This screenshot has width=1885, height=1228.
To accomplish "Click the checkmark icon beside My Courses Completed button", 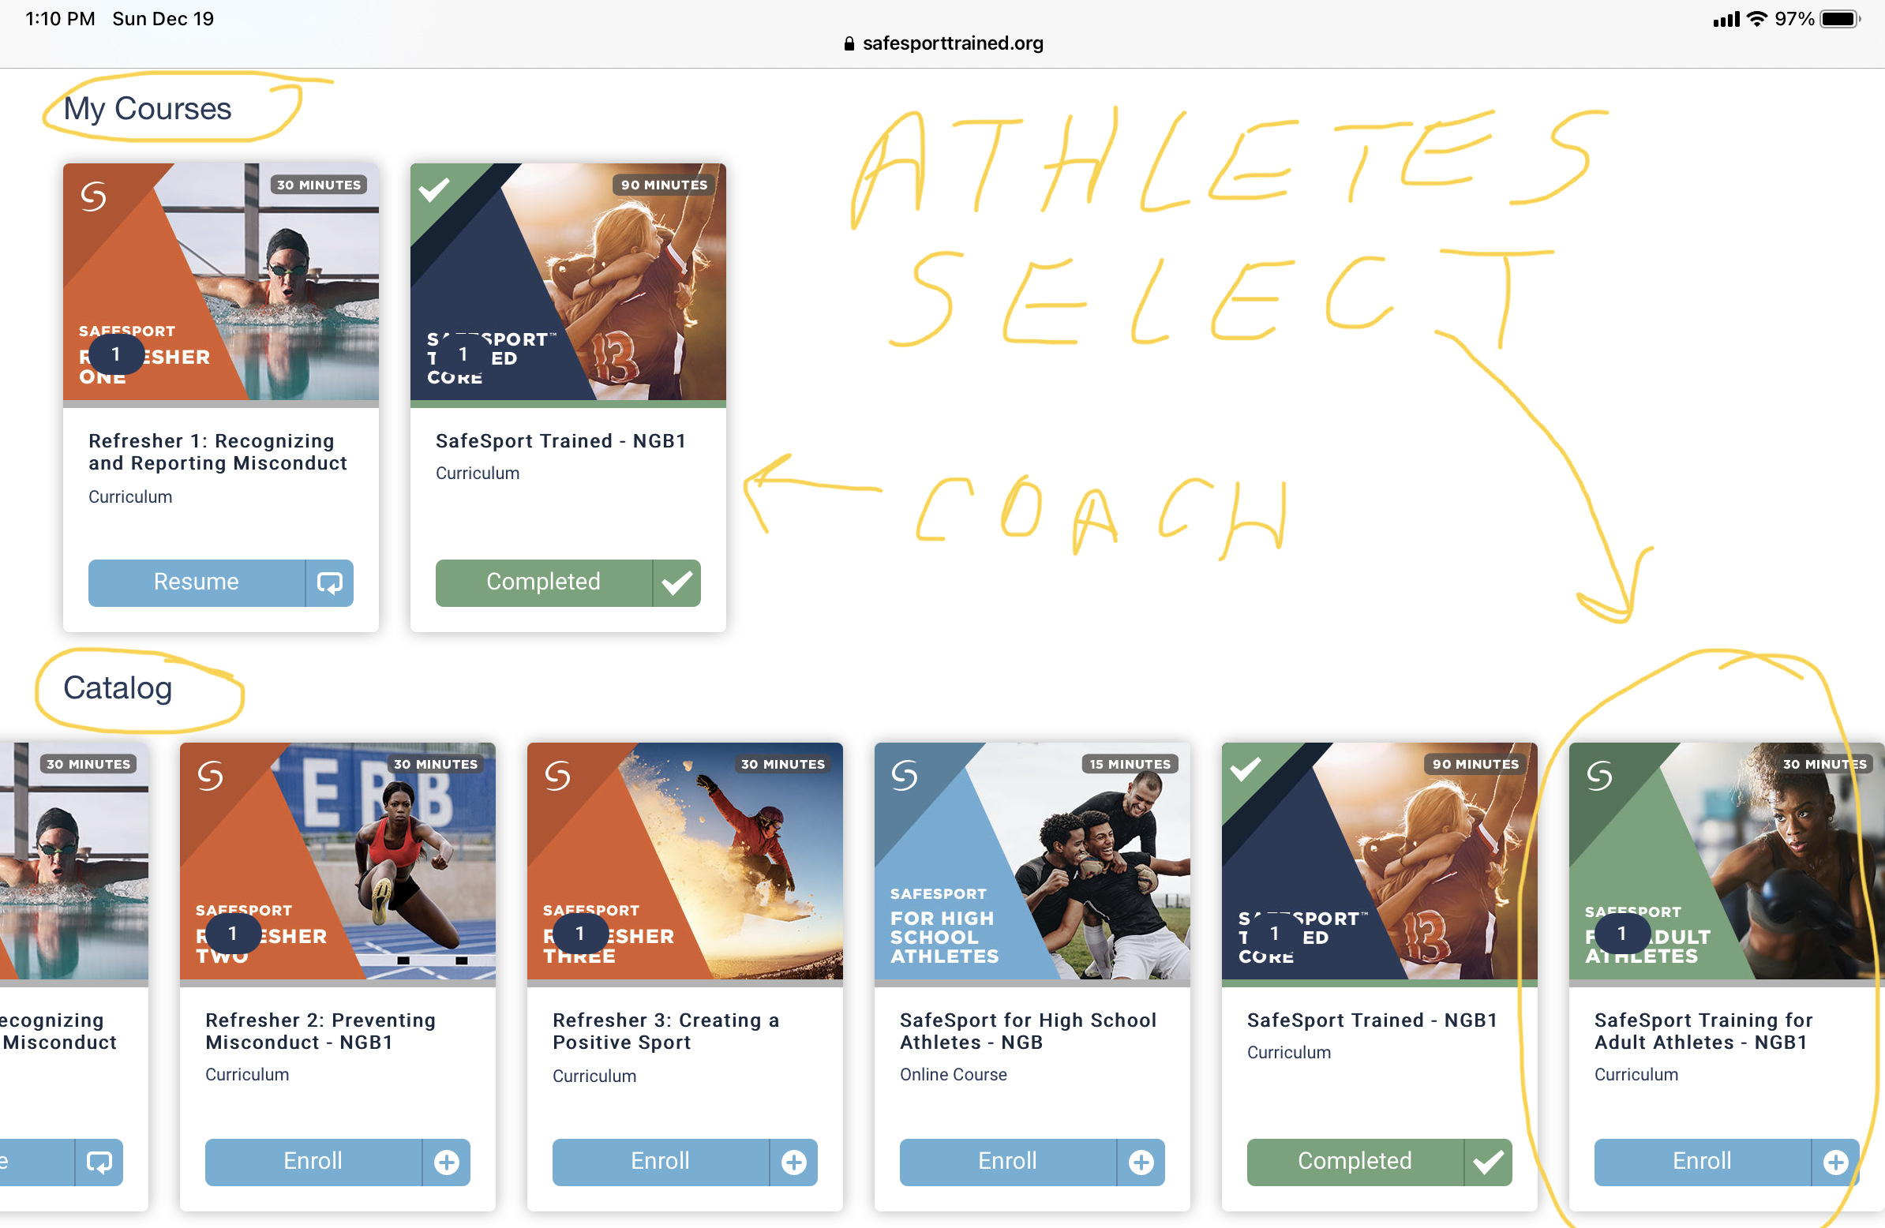I will pyautogui.click(x=677, y=583).
